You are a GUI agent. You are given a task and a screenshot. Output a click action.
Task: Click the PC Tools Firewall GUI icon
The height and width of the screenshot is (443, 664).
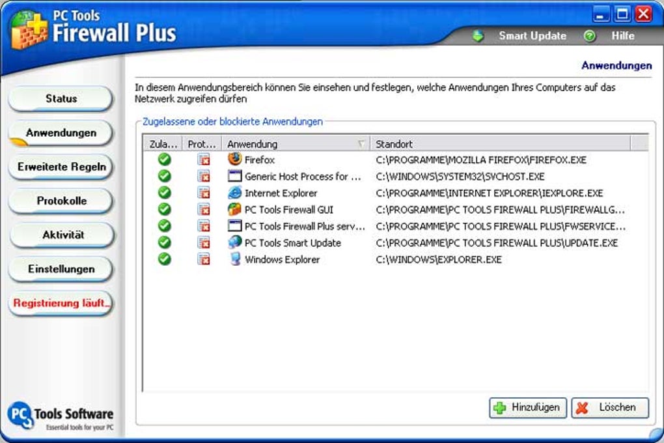pyautogui.click(x=234, y=209)
